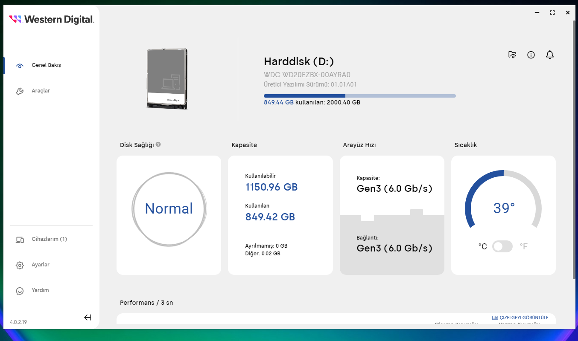The height and width of the screenshot is (341, 578).
Task: Click the Yardım smiley icon
Action: 20,291
